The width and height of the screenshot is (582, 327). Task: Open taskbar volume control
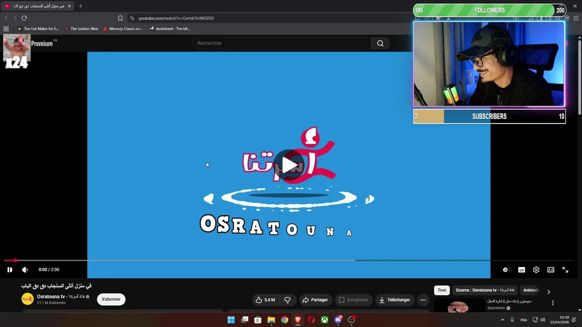(542, 320)
